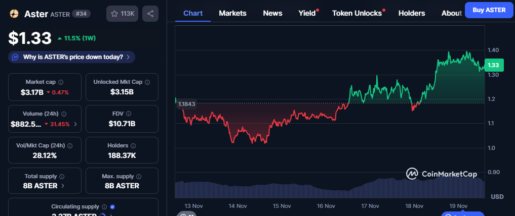Click the Unlocked Mkt Cap info icon
This screenshot has width=515, height=216.
pyautogui.click(x=146, y=82)
